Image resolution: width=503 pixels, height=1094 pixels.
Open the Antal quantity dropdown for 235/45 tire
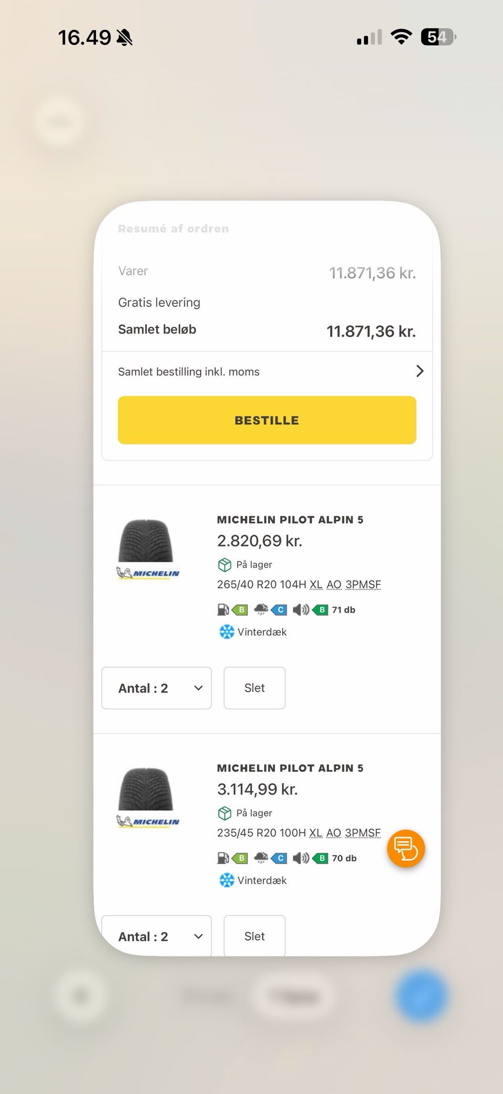click(x=156, y=936)
